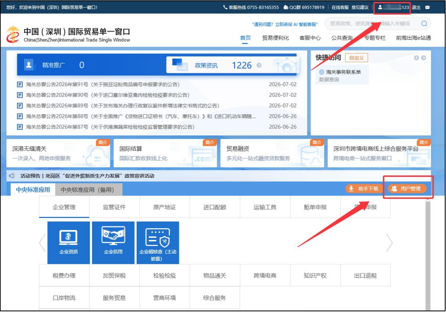Click the 精准推广 person icon
This screenshot has width=446, height=312.
point(29,65)
